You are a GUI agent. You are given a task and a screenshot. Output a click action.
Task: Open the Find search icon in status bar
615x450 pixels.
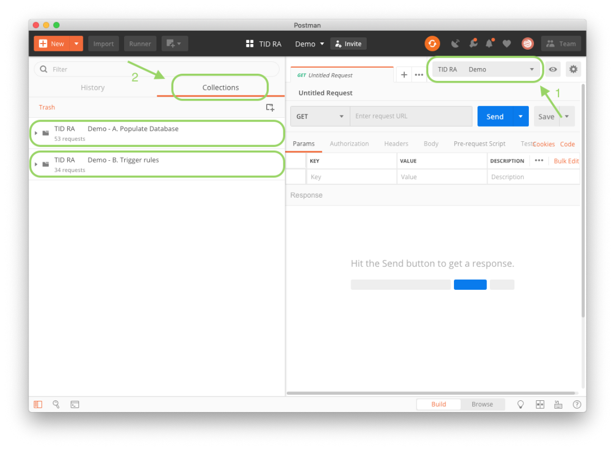tap(56, 404)
